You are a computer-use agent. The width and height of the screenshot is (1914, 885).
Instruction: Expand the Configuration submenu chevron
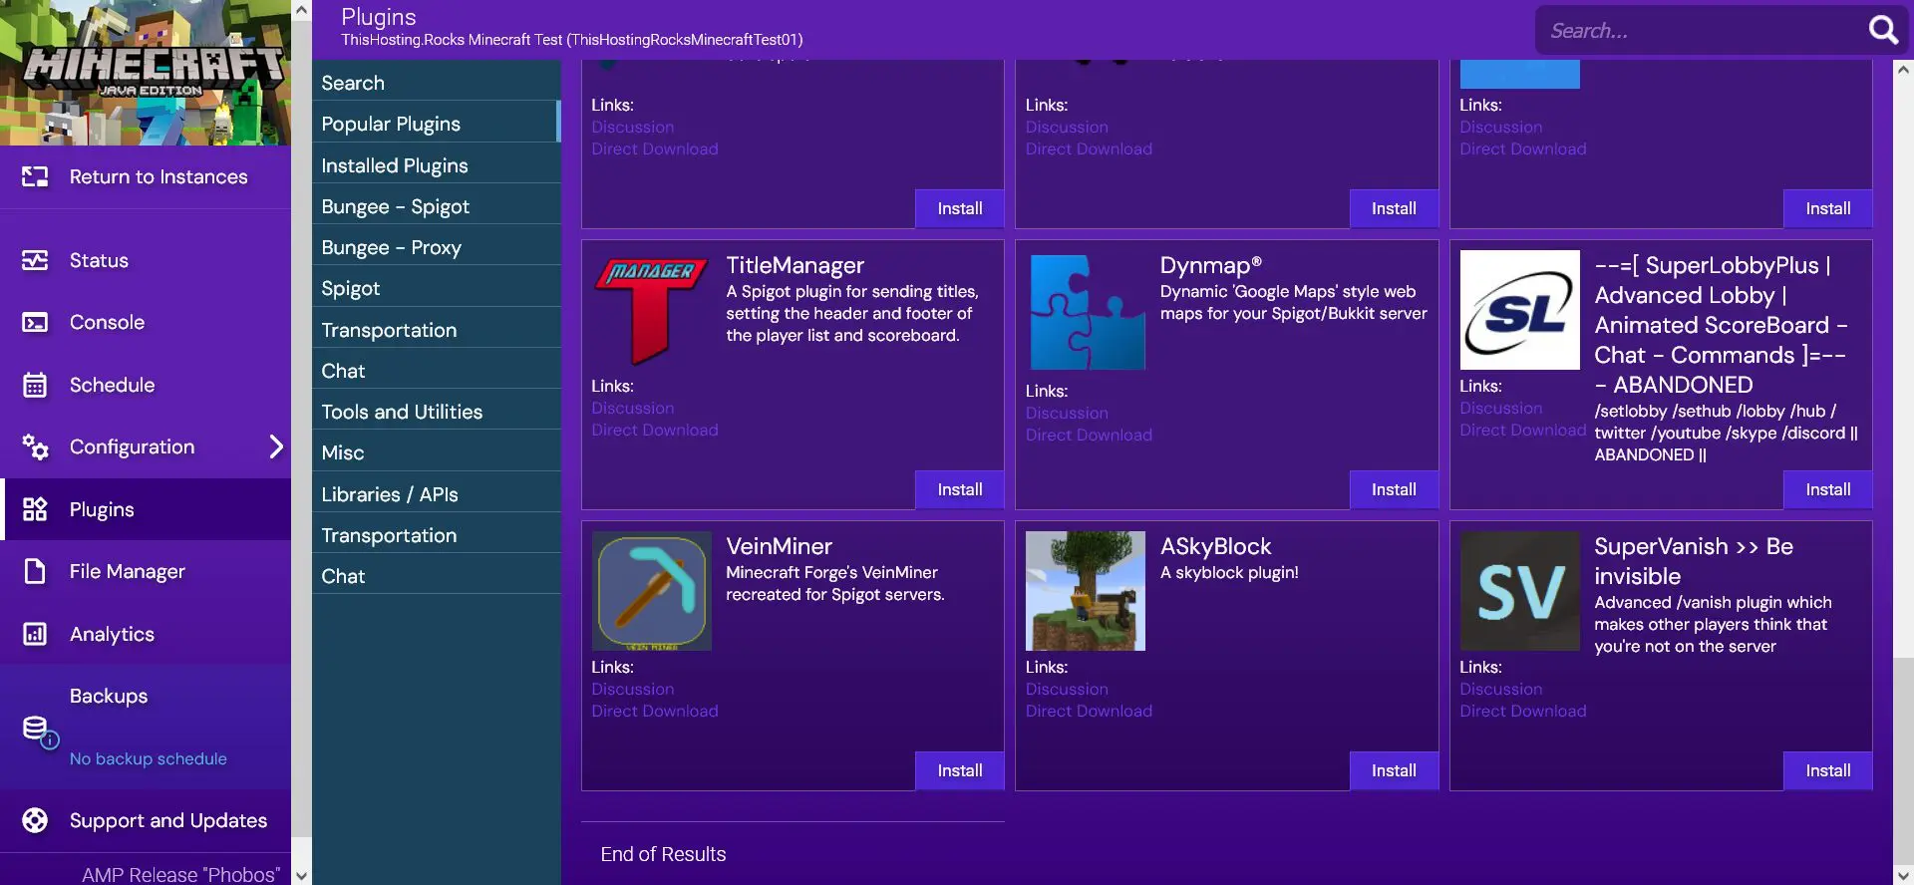[x=276, y=446]
